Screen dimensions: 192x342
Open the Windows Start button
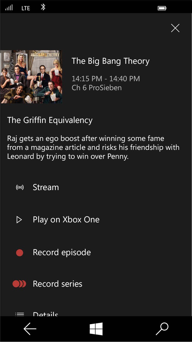click(x=96, y=329)
